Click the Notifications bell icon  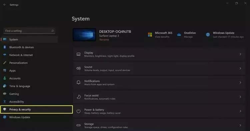(x=78, y=82)
